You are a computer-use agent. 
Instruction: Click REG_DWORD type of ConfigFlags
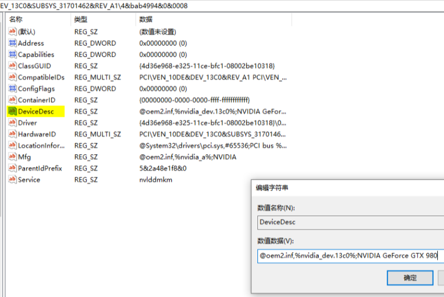tap(95, 88)
